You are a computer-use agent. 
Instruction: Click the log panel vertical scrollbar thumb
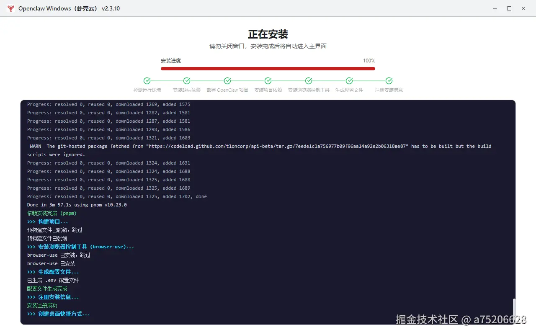pyautogui.click(x=514, y=309)
